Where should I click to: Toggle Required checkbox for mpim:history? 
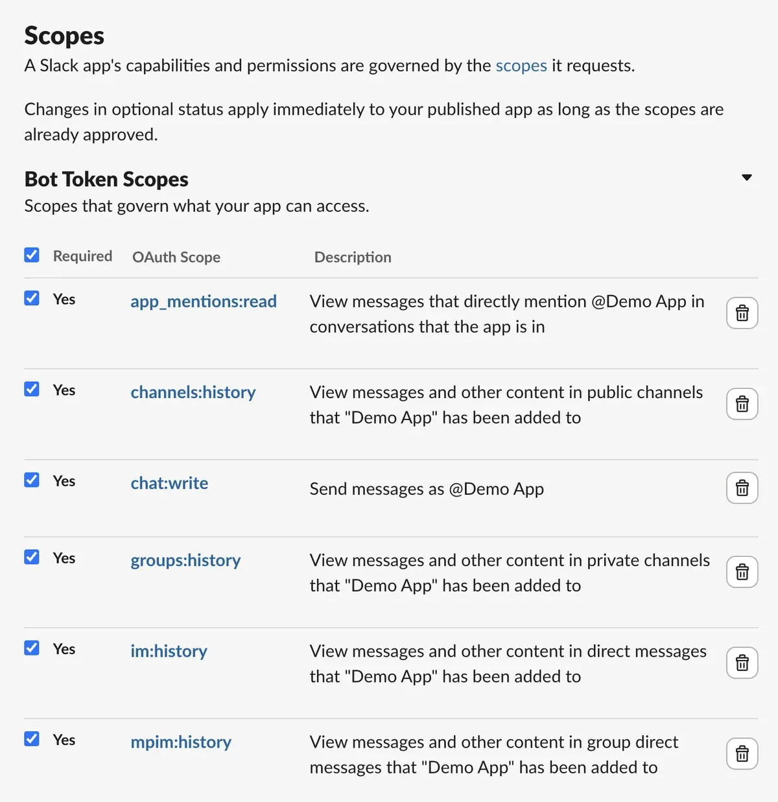[32, 738]
